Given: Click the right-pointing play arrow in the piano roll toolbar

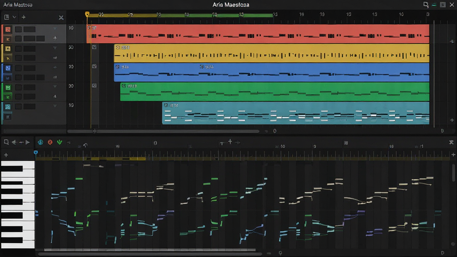Looking at the screenshot, I should 28,142.
